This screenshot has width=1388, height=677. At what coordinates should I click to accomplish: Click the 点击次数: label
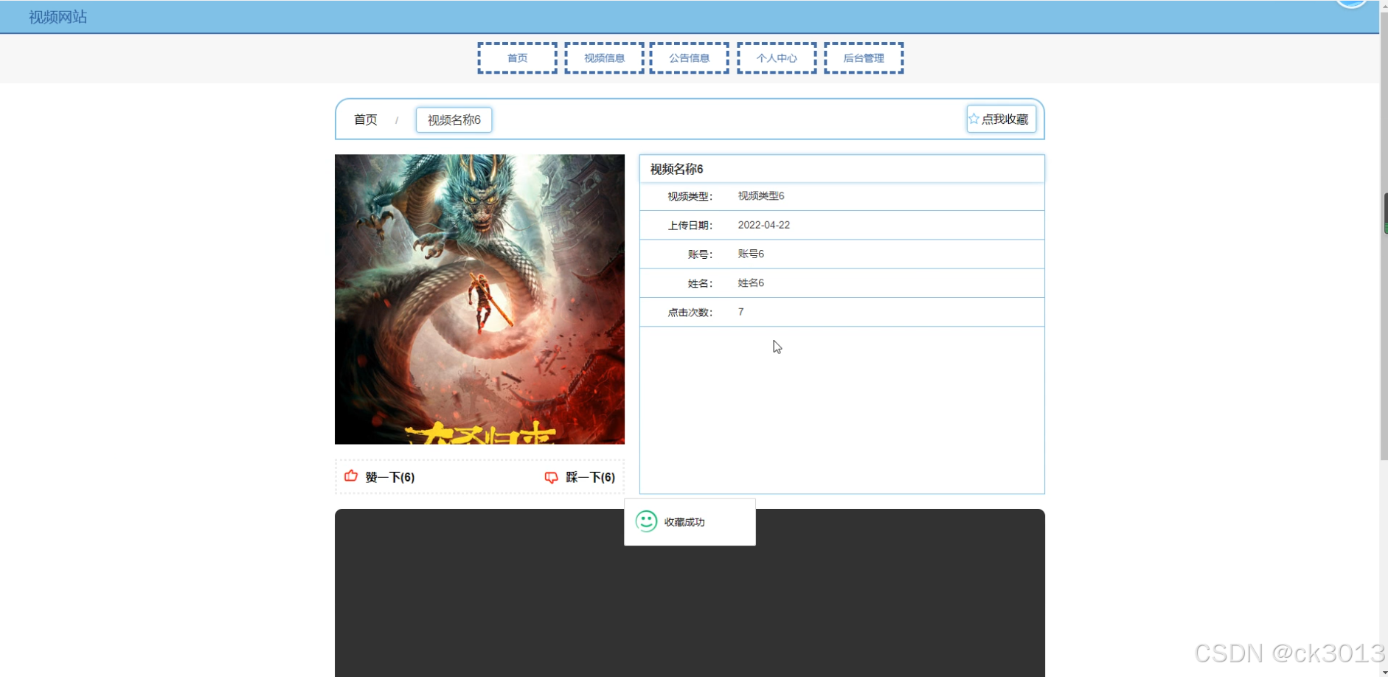[690, 313]
